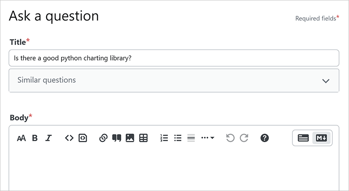
Task: Insert a code block
Action: (x=82, y=138)
